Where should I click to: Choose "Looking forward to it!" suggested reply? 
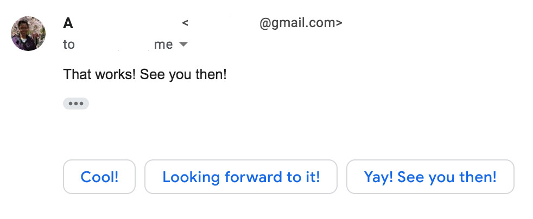pyautogui.click(x=241, y=177)
